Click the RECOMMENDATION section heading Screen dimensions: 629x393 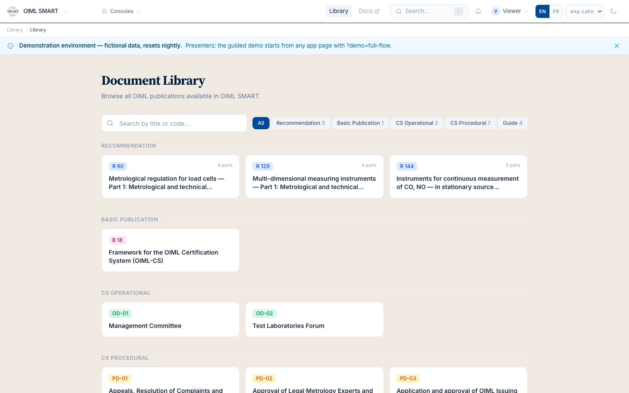pos(128,146)
